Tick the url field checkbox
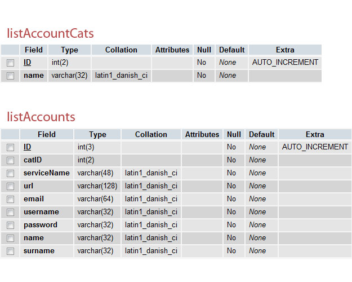Screen dimensions: 352x282 tap(10, 187)
